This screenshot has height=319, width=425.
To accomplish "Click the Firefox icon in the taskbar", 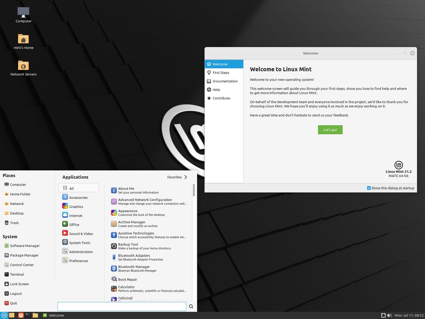I will [x=21, y=315].
